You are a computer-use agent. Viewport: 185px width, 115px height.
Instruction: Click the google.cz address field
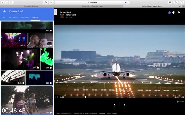pyautogui.click(x=92, y=2)
